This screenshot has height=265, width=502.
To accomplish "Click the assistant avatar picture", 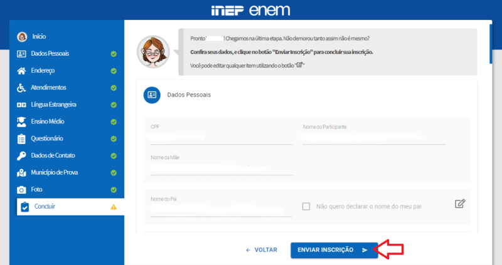I will [153, 51].
